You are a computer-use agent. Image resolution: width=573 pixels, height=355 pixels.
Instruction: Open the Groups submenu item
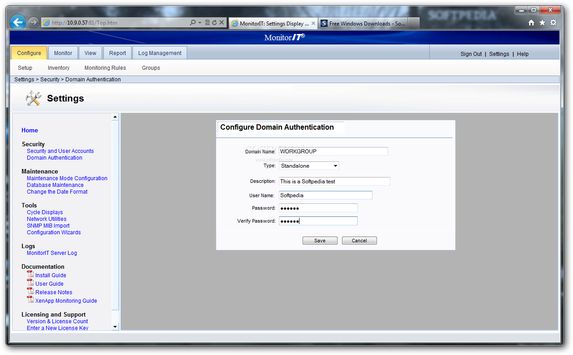click(151, 68)
